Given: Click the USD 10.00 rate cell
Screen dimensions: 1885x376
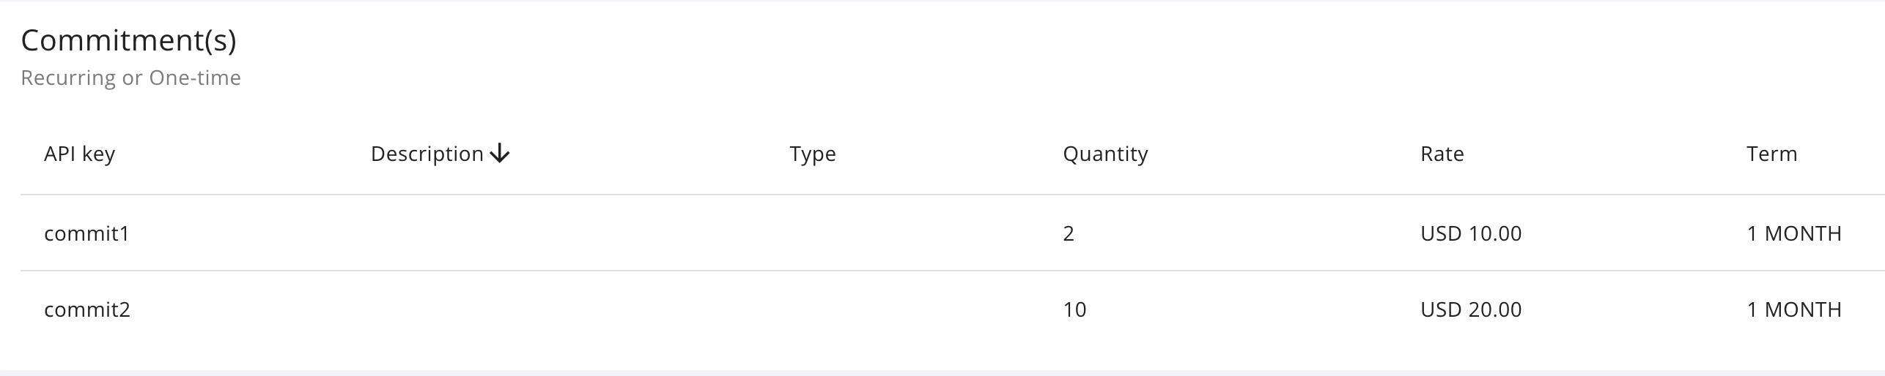Looking at the screenshot, I should coord(1470,233).
